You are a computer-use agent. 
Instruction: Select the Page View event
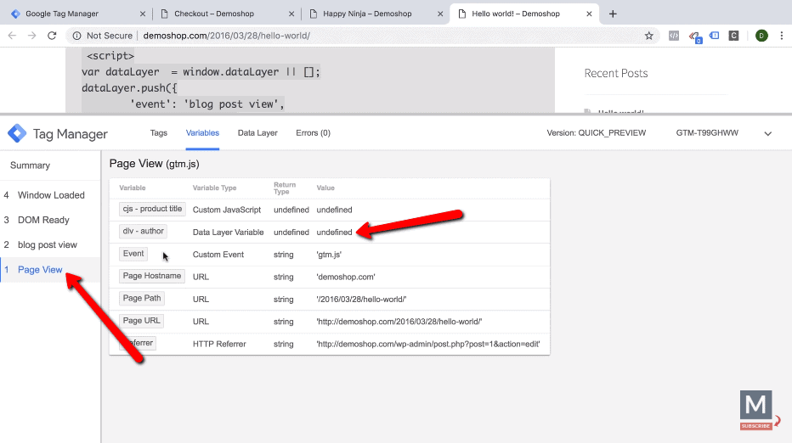[x=50, y=269]
